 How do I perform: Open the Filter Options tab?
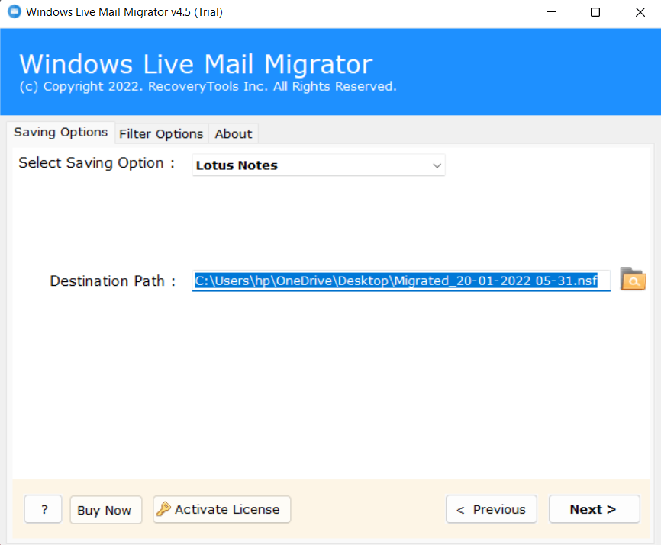click(x=161, y=134)
